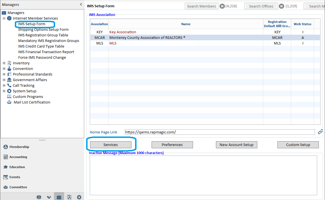The image size is (325, 200).
Task: Open the Preferences button
Action: [x=172, y=145]
